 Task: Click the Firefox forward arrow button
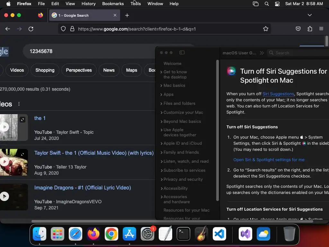tap(19, 29)
